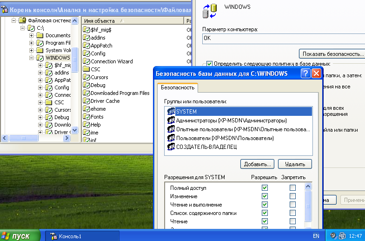365x241 pixels.
Task: Select the СОЗДАТЕЛЬ-ВЛАДЕЛЕЦ group icon
Action: point(171,147)
